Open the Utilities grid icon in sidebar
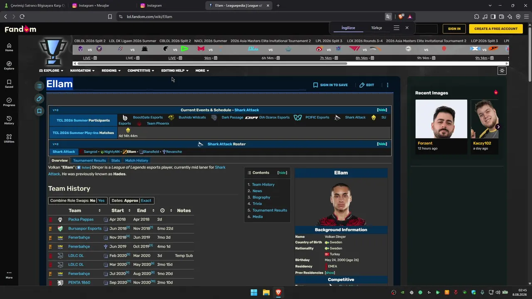Image resolution: width=532 pixels, height=299 pixels. [9, 139]
